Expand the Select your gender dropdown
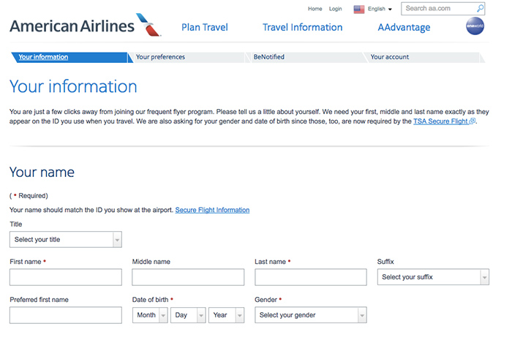This screenshot has height=340, width=512. coord(310,315)
